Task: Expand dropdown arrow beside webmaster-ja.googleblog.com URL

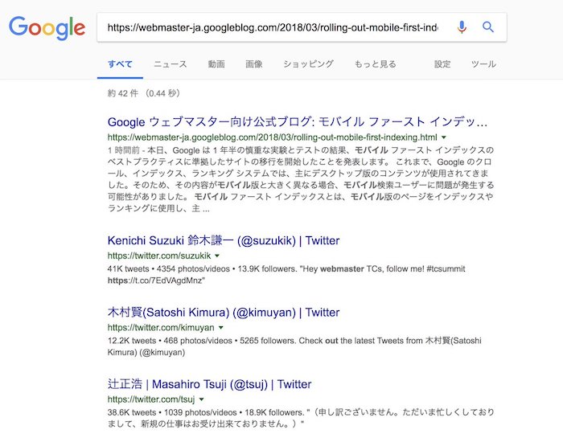Action: click(443, 138)
